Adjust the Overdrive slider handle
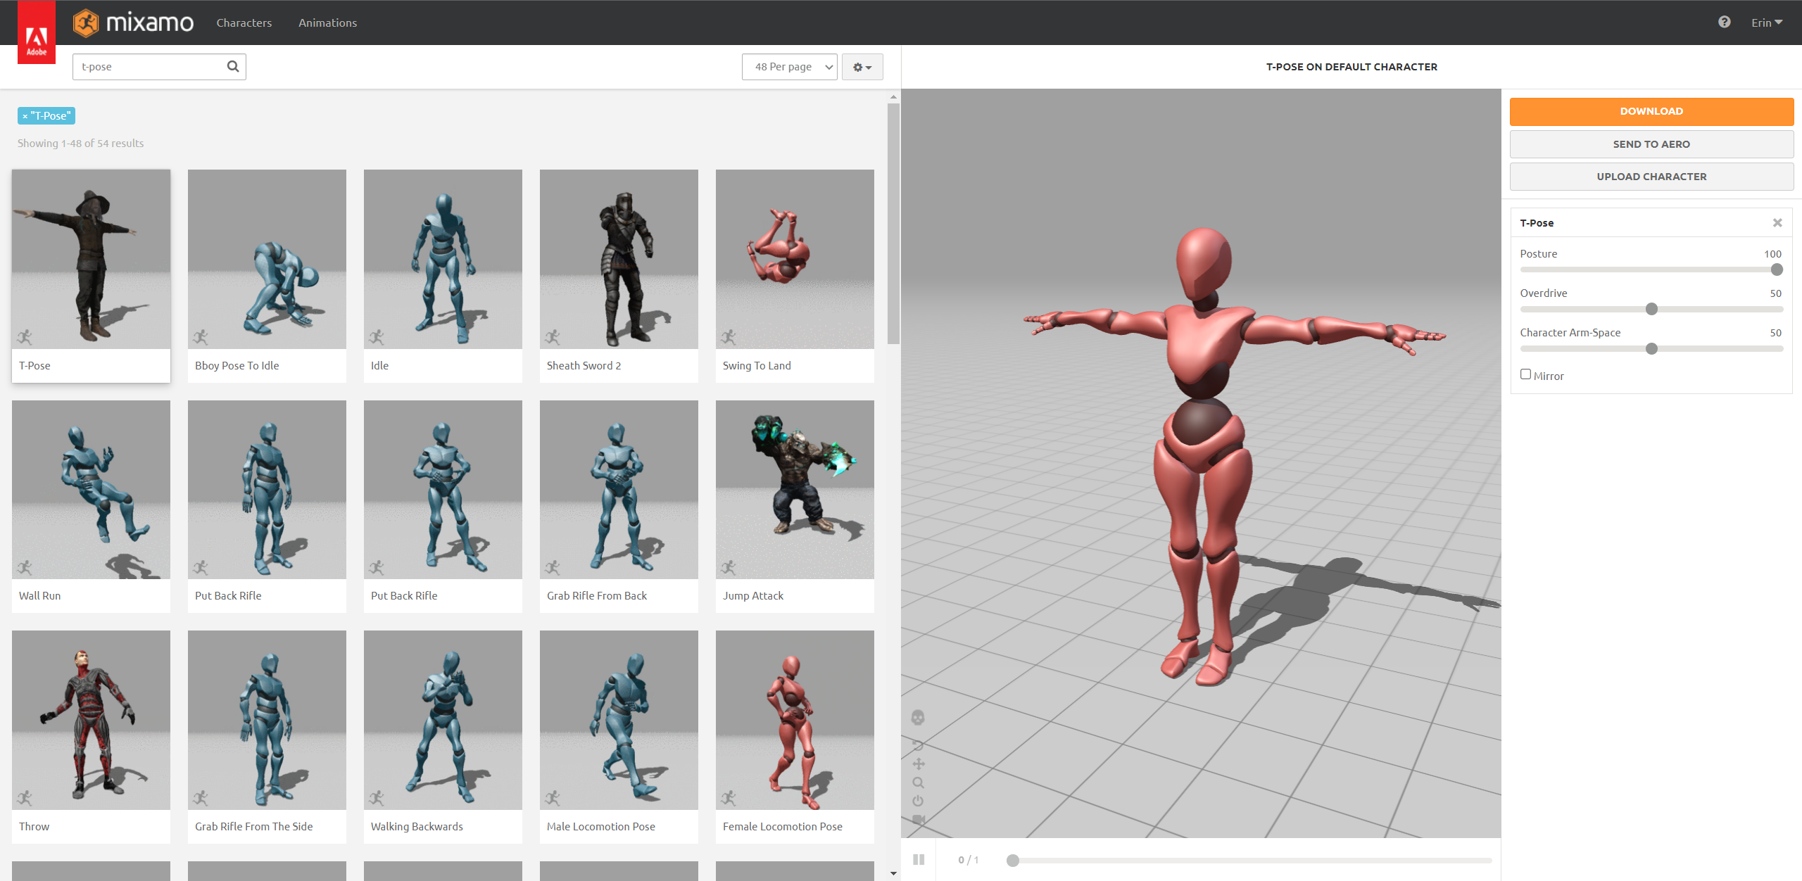Image resolution: width=1802 pixels, height=881 pixels. [1652, 309]
